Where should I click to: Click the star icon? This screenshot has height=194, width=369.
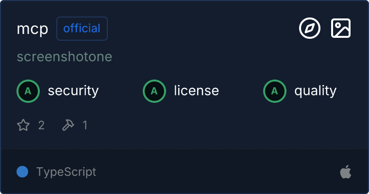pyautogui.click(x=23, y=126)
